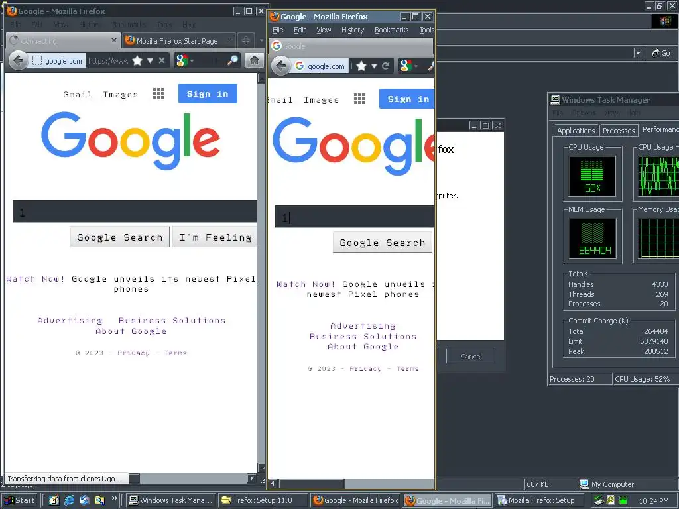Open File menu in front Firefox
The height and width of the screenshot is (509, 679).
(278, 30)
